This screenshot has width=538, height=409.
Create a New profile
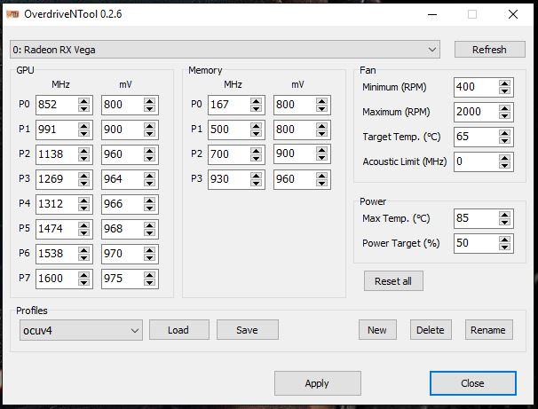(x=377, y=330)
